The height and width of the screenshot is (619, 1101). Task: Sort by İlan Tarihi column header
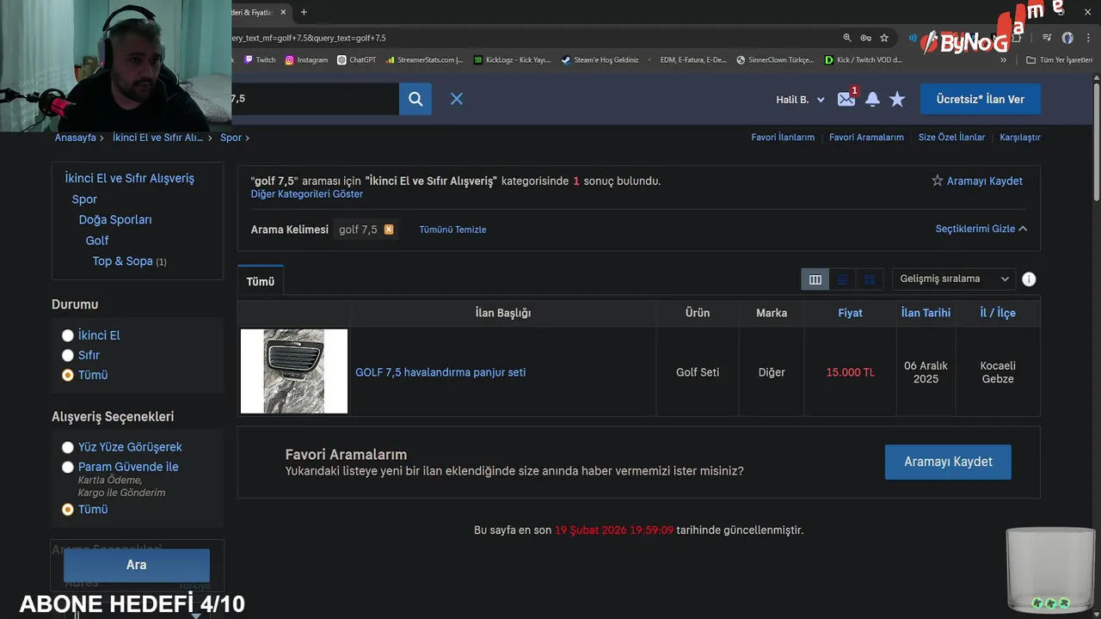(x=926, y=313)
